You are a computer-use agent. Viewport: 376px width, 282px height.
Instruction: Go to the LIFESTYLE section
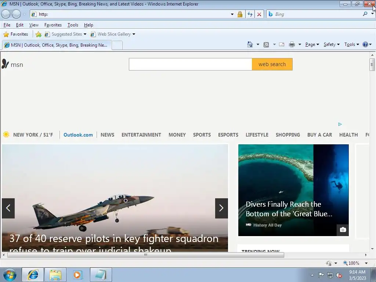(257, 135)
